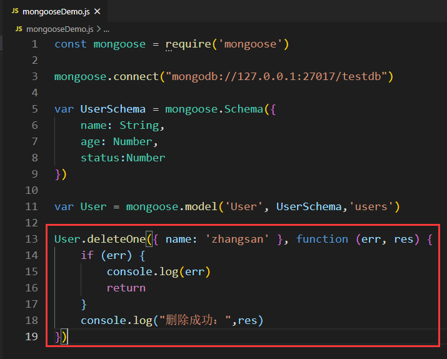Open the breadcrumb ellipsis symbol list

pyautogui.click(x=106, y=29)
